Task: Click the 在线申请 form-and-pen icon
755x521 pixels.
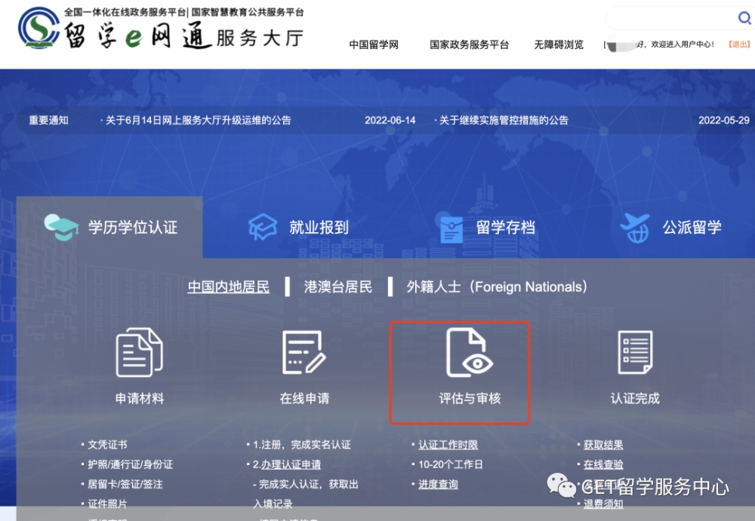Action: (304, 352)
